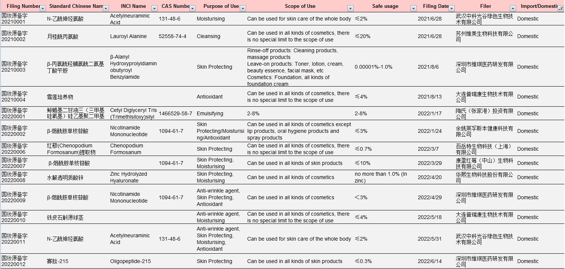Open the Filing Number filter dropdown

tap(43, 8)
